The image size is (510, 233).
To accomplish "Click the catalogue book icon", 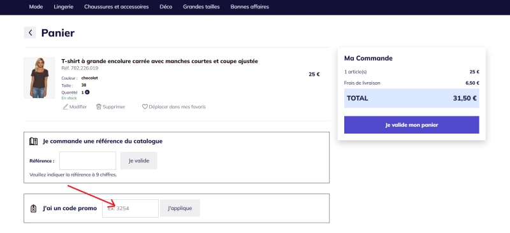I will pos(34,141).
